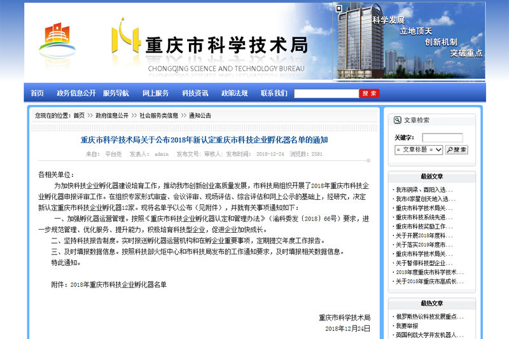The height and width of the screenshot is (339, 509).
Task: Navigate to 政策法规 in the menu
Action: point(234,93)
